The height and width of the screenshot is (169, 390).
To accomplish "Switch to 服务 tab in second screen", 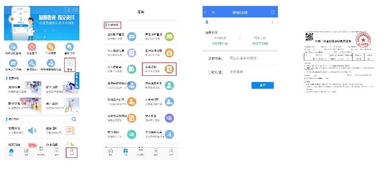I will (x=125, y=152).
